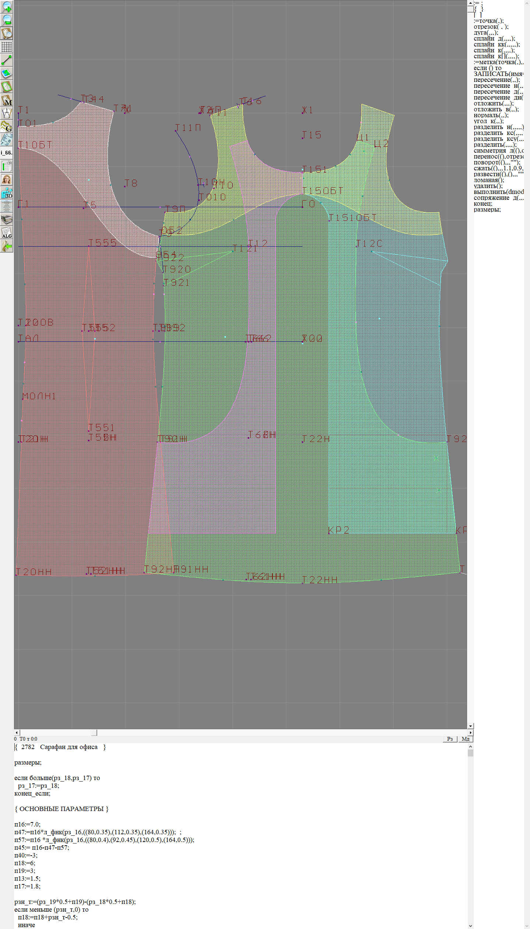
Task: Insert the 'отрезок( , );' operator from list
Action: (491, 27)
